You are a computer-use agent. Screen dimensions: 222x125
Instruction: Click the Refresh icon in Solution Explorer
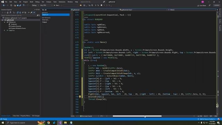(x=20, y=12)
